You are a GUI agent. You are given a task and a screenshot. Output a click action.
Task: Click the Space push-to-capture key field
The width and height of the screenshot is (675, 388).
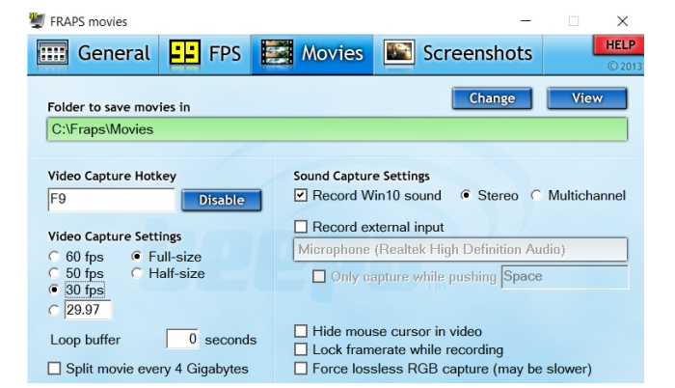click(565, 277)
